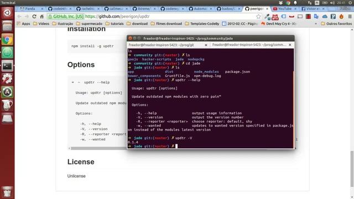This screenshot has width=354, height=199.
Task: Click the Gruntfile.js entry in the terminal
Action: click(177, 76)
